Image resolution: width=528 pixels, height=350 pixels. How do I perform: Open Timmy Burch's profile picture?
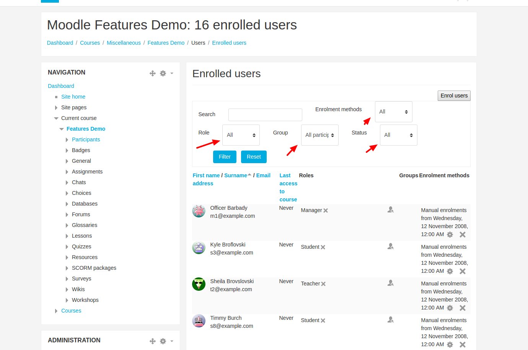pyautogui.click(x=199, y=321)
